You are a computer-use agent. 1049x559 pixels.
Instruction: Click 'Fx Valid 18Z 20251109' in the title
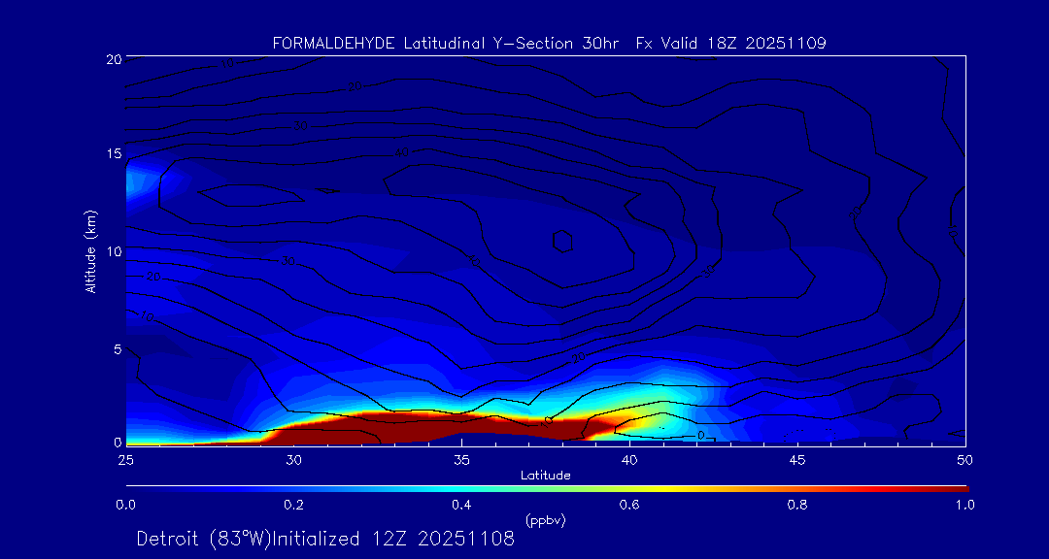point(732,44)
